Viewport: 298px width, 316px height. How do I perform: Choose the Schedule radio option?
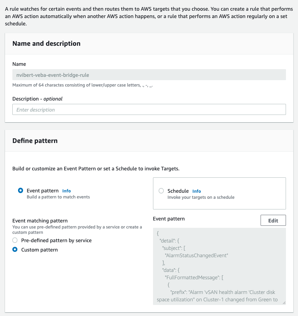(x=161, y=191)
